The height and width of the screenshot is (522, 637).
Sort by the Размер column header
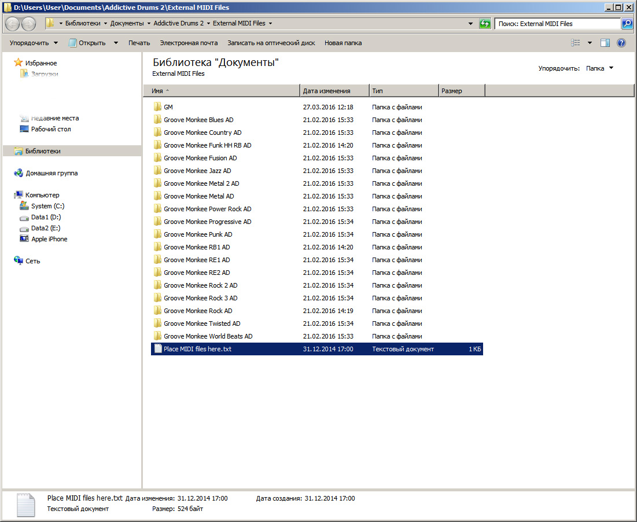tap(462, 91)
